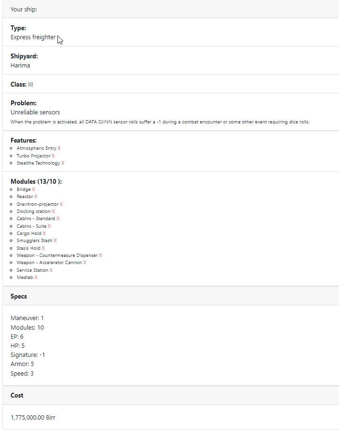The image size is (339, 433).
Task: Remove the Atmospheric Entry feature
Action: 59,148
